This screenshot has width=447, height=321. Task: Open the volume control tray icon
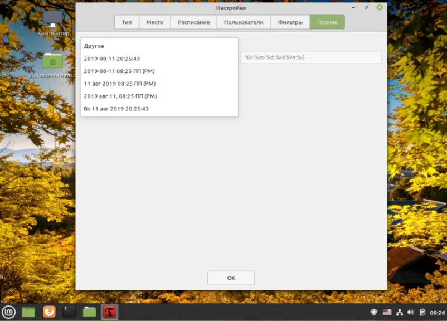(411, 313)
